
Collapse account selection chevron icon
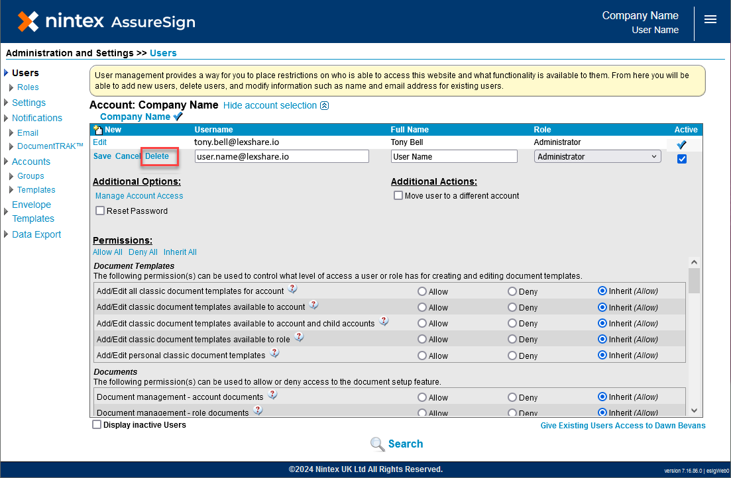pyautogui.click(x=324, y=106)
